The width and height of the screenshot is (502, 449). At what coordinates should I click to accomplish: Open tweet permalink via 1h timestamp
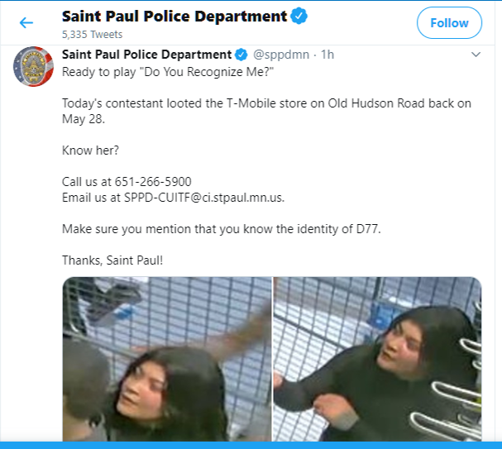pos(327,55)
